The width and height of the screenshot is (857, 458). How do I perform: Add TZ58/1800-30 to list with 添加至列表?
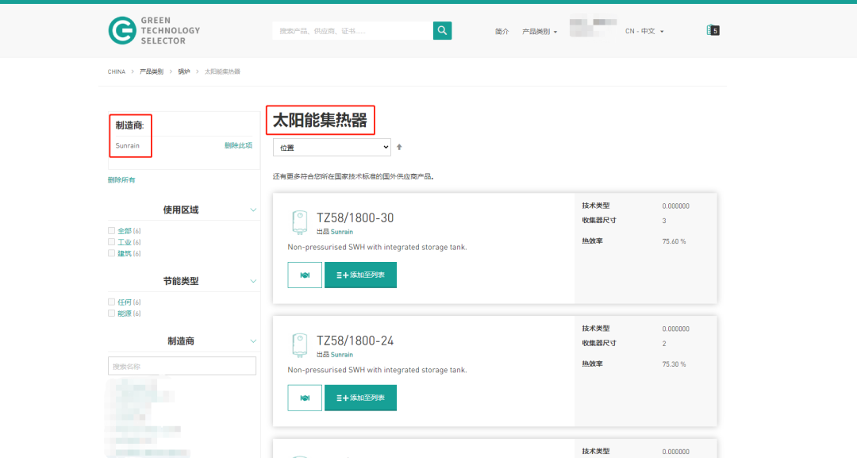tap(360, 275)
